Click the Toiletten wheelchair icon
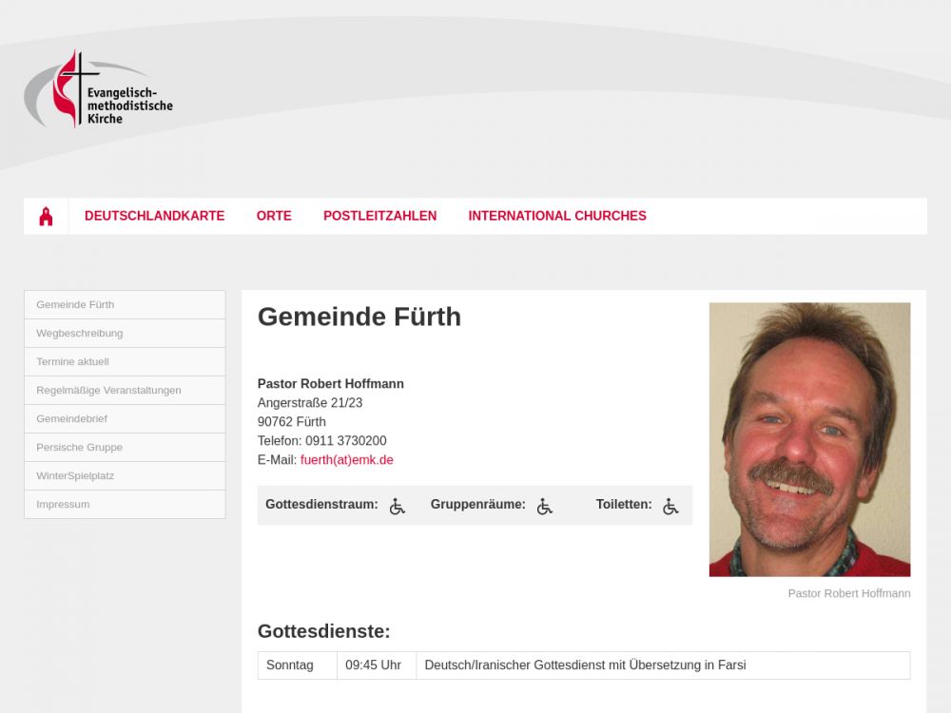 pos(670,506)
